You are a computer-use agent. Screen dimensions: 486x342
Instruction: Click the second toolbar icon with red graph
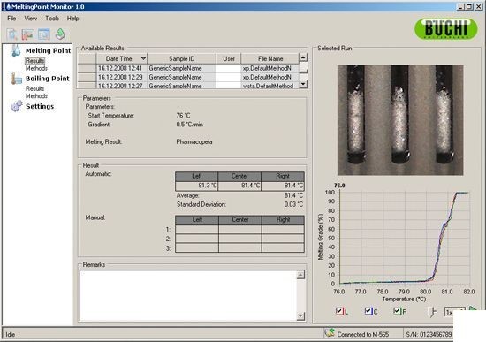tap(28, 34)
